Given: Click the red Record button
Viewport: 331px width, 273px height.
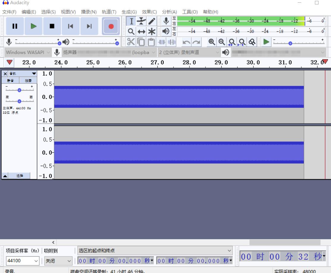Looking at the screenshot, I should click(x=111, y=26).
